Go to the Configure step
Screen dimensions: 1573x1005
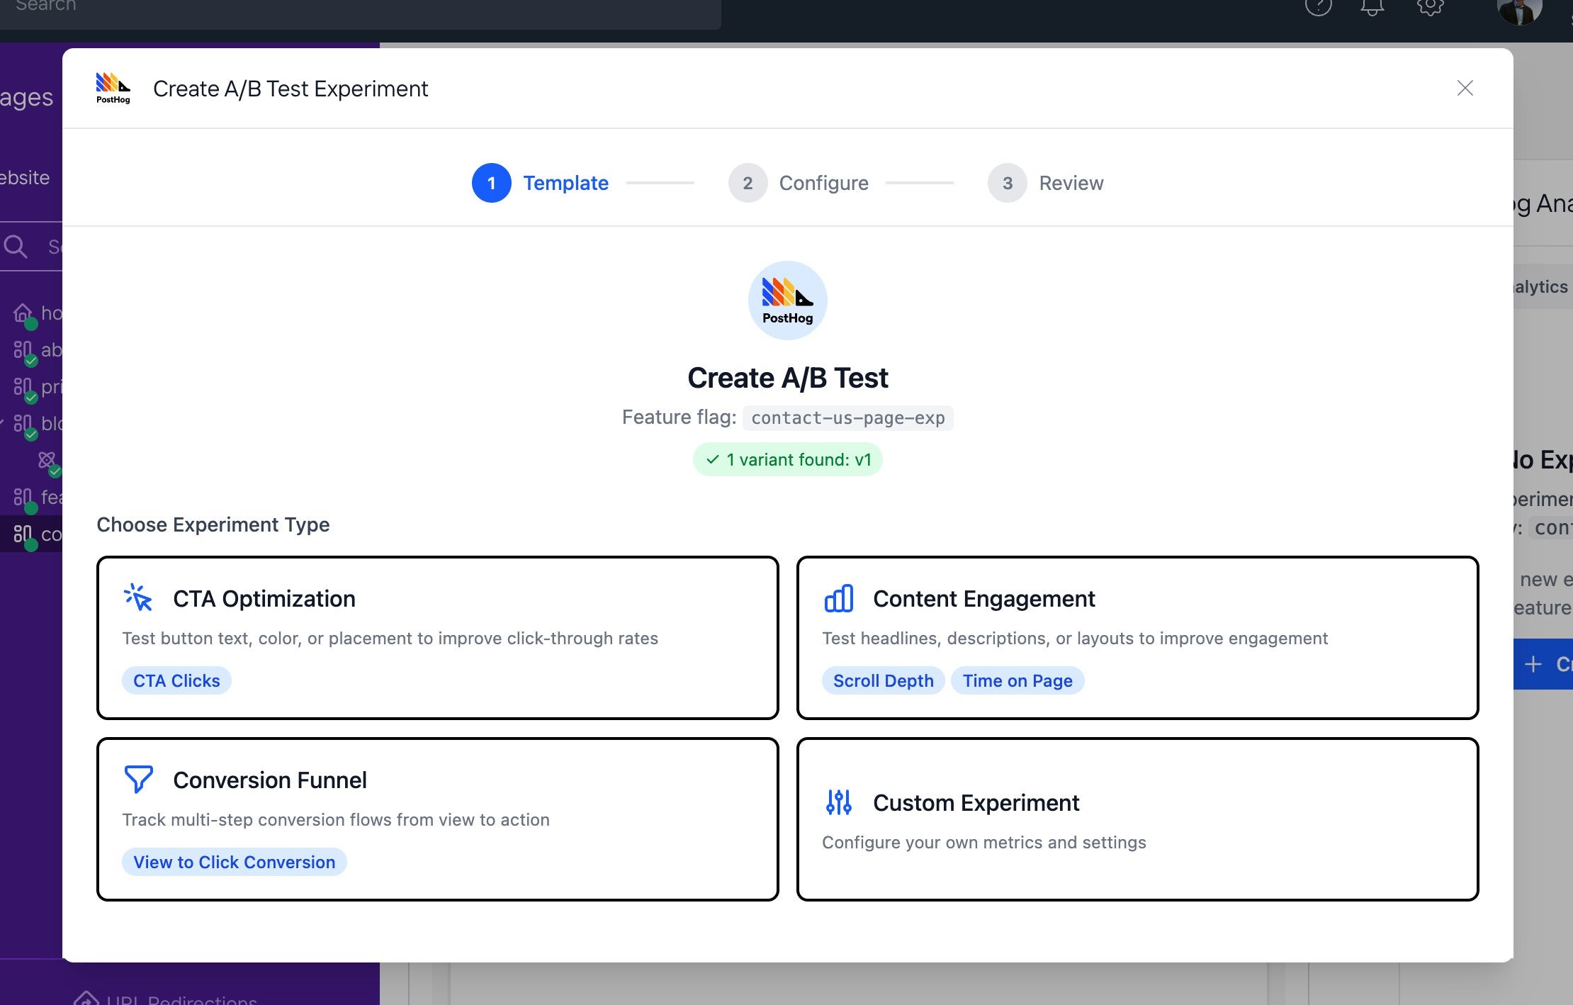pos(799,183)
